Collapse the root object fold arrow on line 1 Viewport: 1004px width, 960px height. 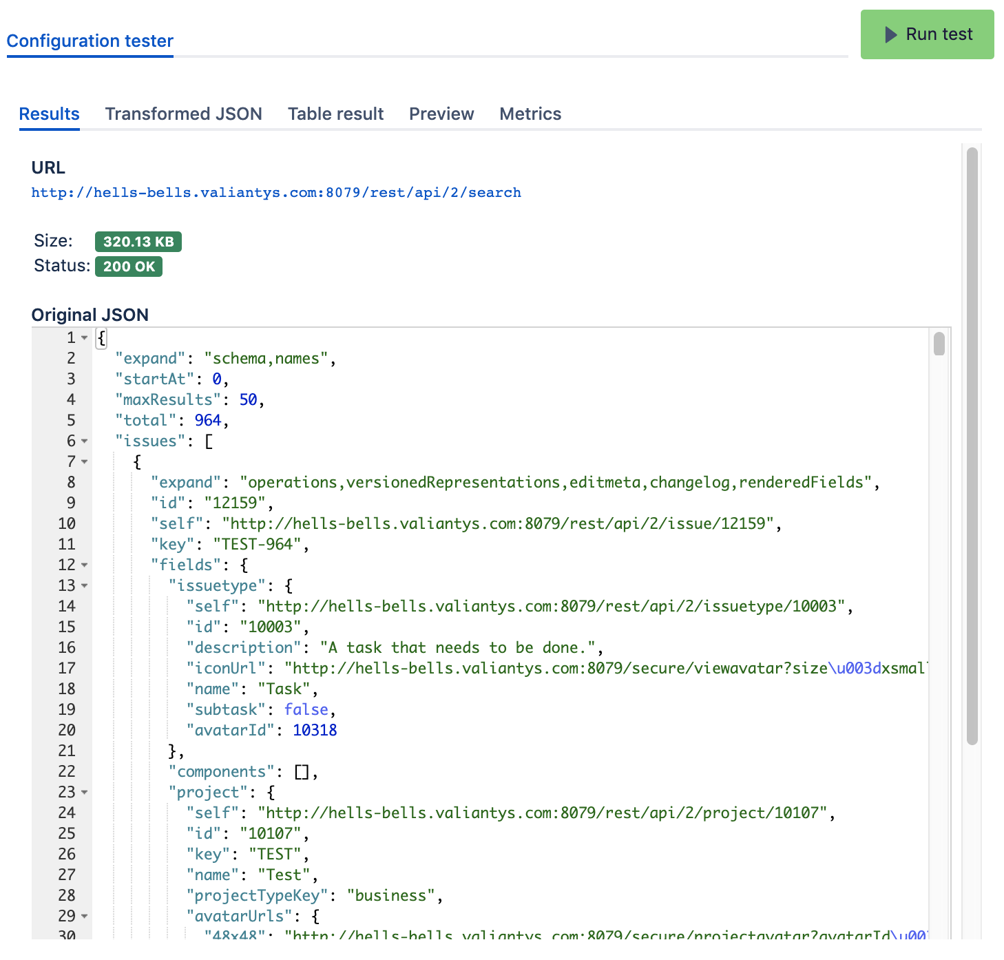(x=85, y=338)
